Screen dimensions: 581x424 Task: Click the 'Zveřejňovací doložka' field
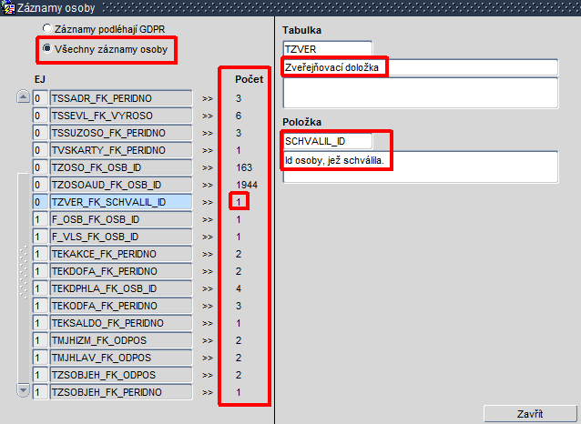coord(421,67)
